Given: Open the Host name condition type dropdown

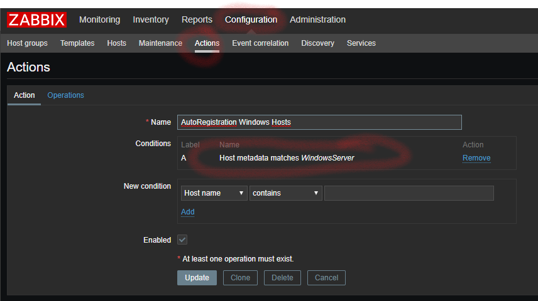Looking at the screenshot, I should (214, 193).
